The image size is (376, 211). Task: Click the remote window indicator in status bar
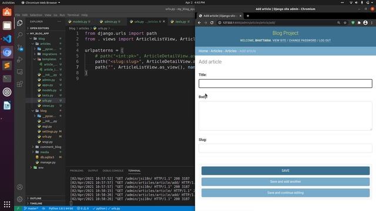coord(18,209)
